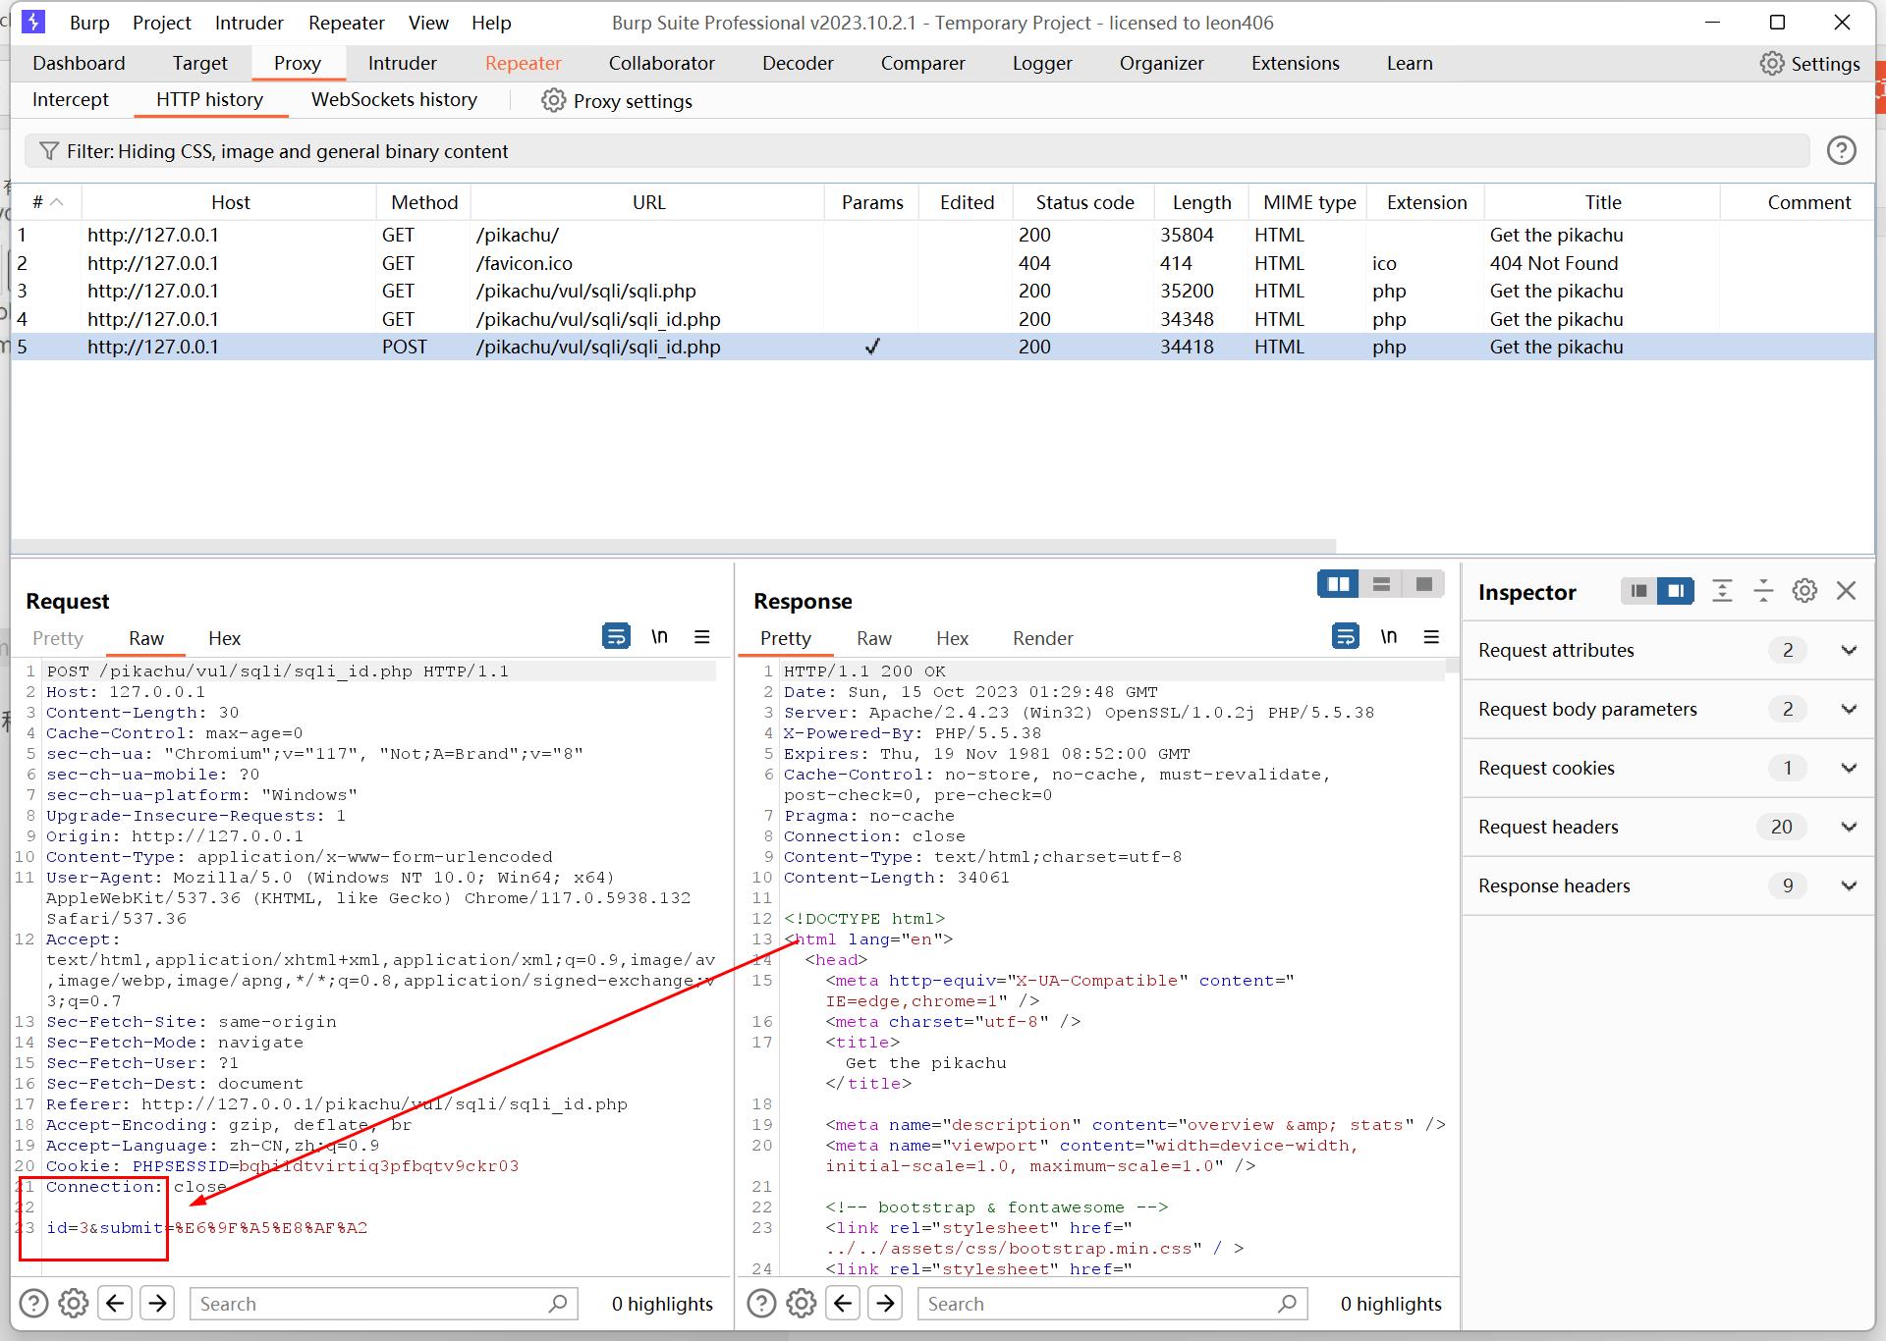Select history row GET /favicon.ico
Screen dimensions: 1886x1341
pyautogui.click(x=942, y=263)
